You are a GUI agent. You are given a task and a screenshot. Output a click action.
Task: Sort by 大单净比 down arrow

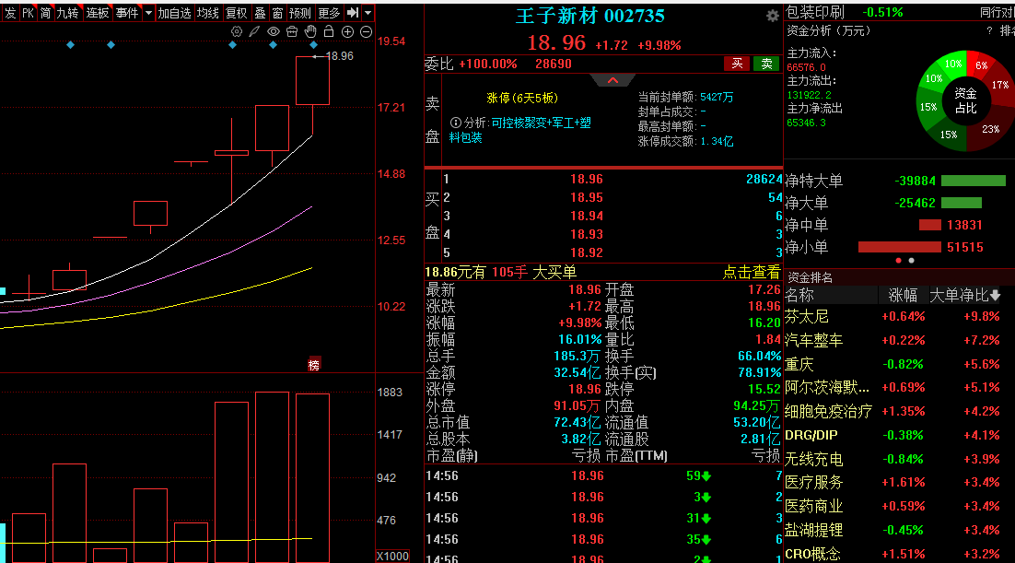(995, 296)
